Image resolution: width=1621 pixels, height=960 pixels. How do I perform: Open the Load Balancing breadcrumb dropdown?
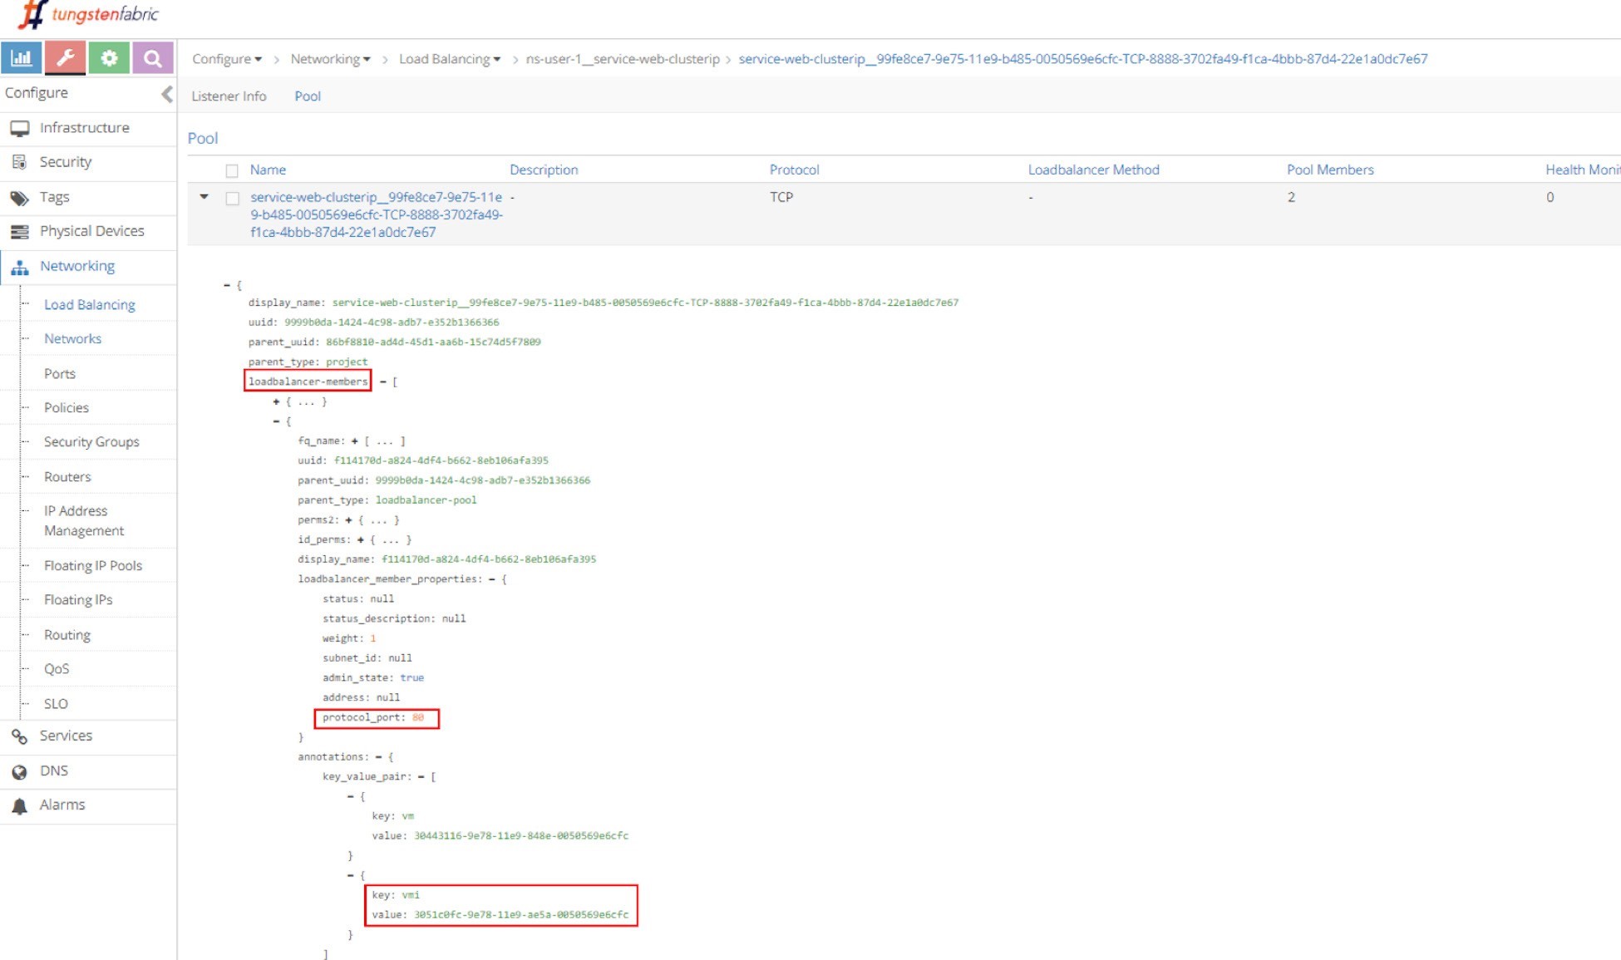pyautogui.click(x=450, y=59)
